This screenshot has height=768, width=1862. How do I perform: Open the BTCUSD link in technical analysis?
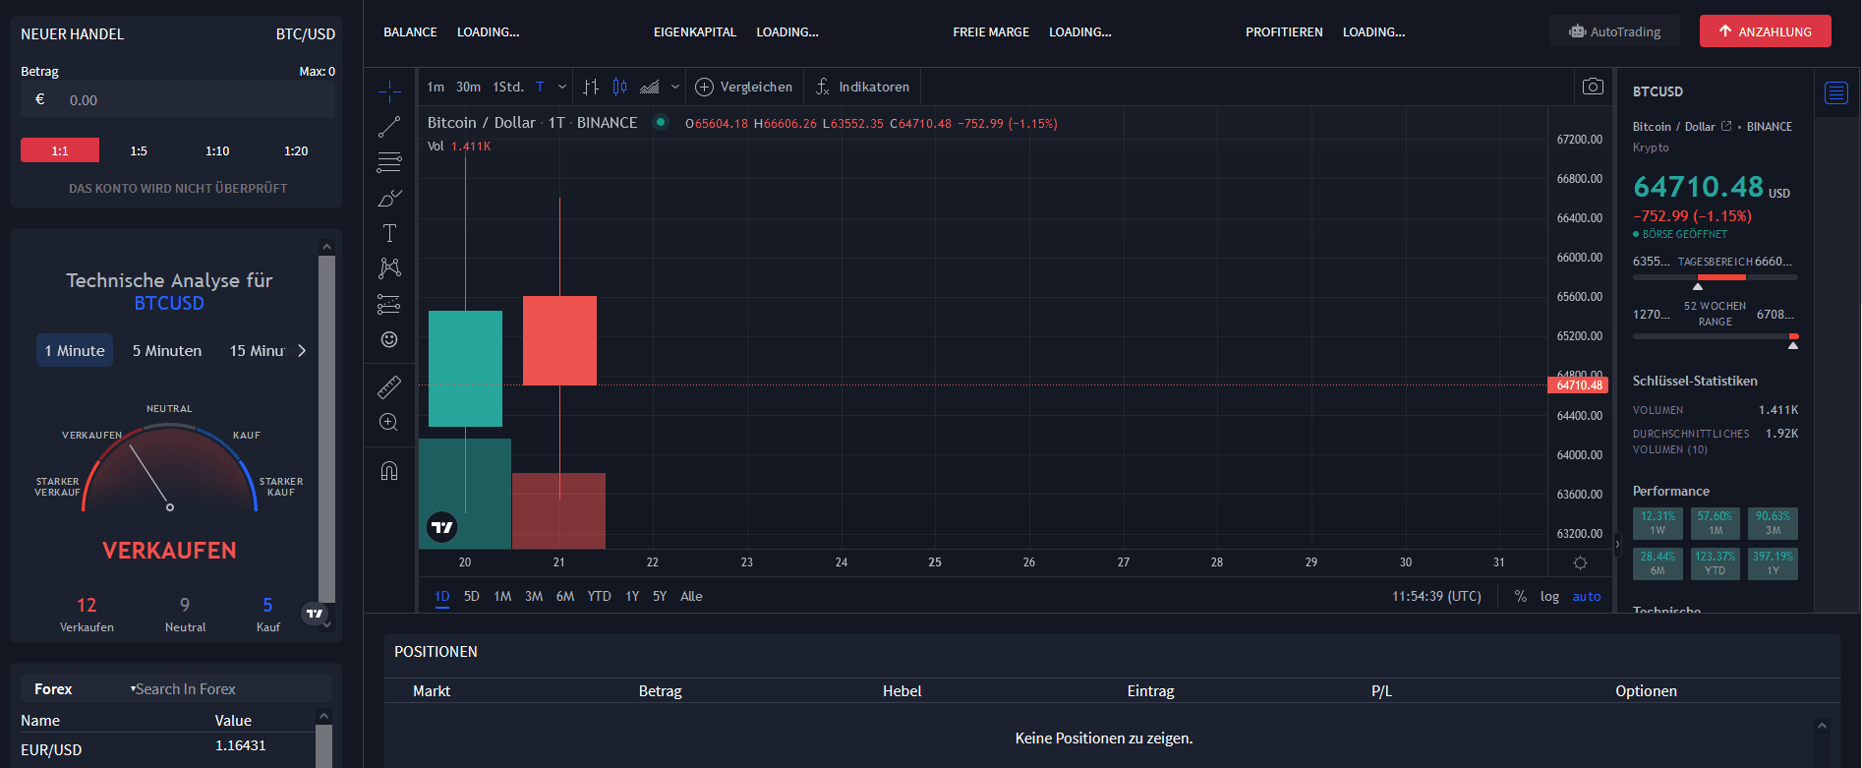point(169,303)
